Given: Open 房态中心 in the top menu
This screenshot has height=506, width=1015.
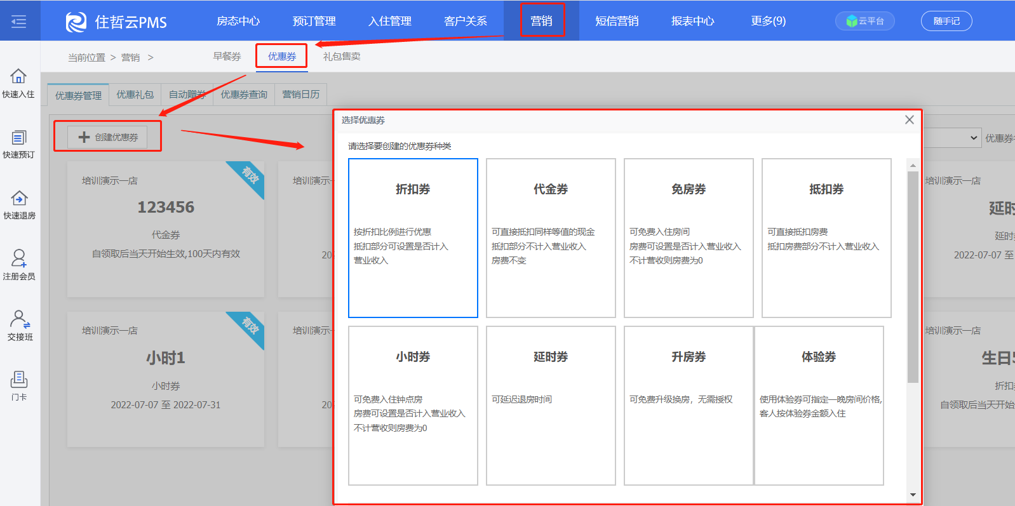Looking at the screenshot, I should (x=238, y=21).
